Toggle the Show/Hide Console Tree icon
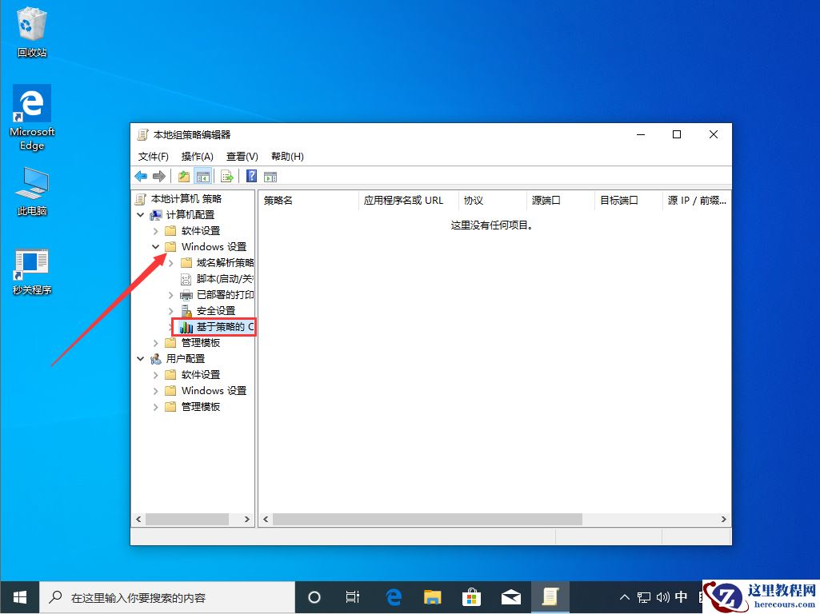 (203, 177)
